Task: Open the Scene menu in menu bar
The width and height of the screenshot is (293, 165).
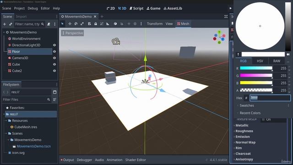Action: pos(6,8)
